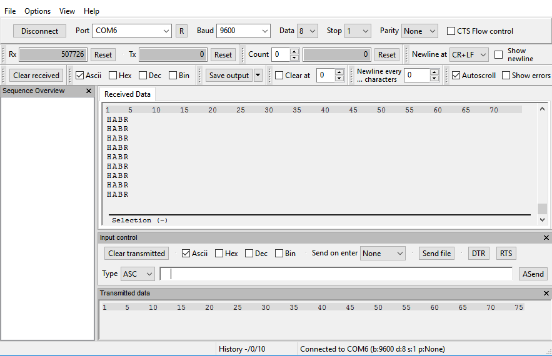Image resolution: width=552 pixels, height=356 pixels.
Task: Click the Send file button
Action: pyautogui.click(x=436, y=254)
